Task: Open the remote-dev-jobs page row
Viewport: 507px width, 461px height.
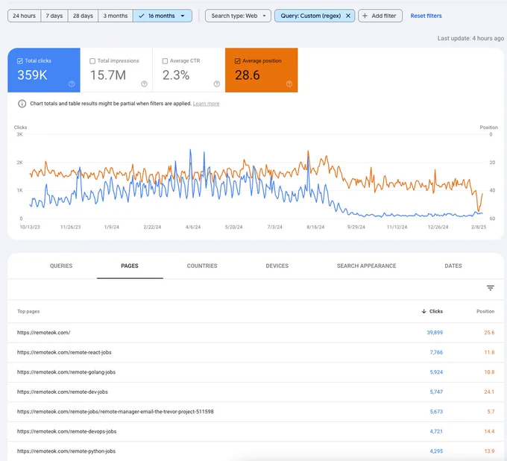Action: click(256, 392)
